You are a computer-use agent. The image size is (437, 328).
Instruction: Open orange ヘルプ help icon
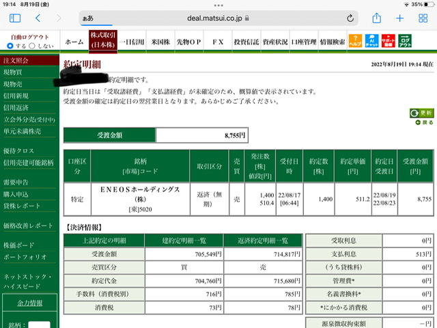pyautogui.click(x=355, y=41)
